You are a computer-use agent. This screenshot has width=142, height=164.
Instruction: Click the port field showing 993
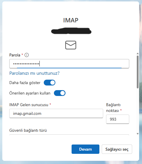point(118,119)
